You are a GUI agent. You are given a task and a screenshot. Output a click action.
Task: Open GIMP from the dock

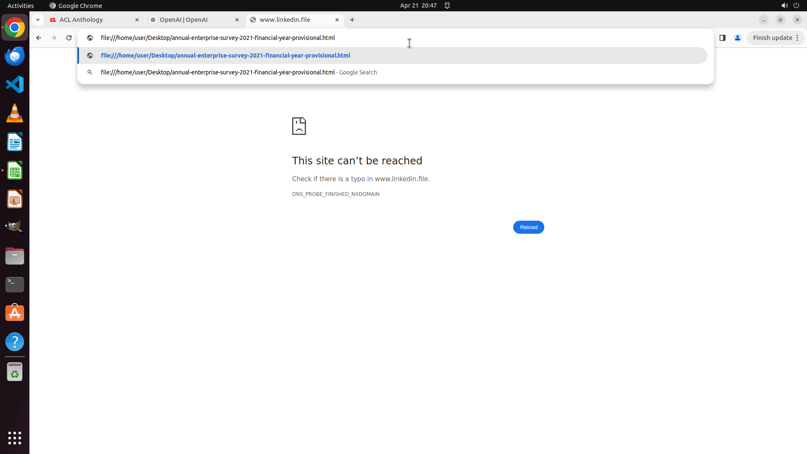click(15, 227)
